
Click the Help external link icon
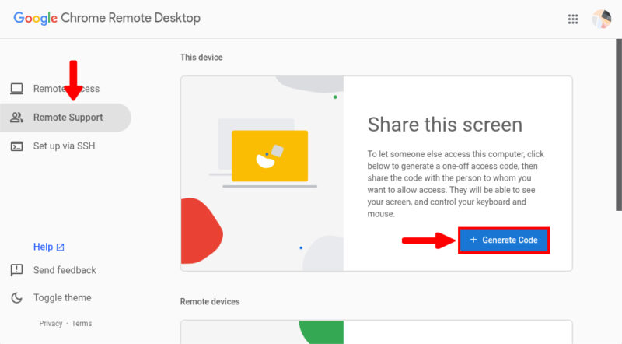tap(61, 247)
